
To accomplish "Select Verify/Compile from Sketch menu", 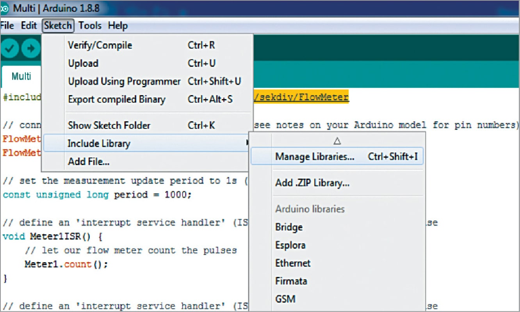I will pos(100,45).
